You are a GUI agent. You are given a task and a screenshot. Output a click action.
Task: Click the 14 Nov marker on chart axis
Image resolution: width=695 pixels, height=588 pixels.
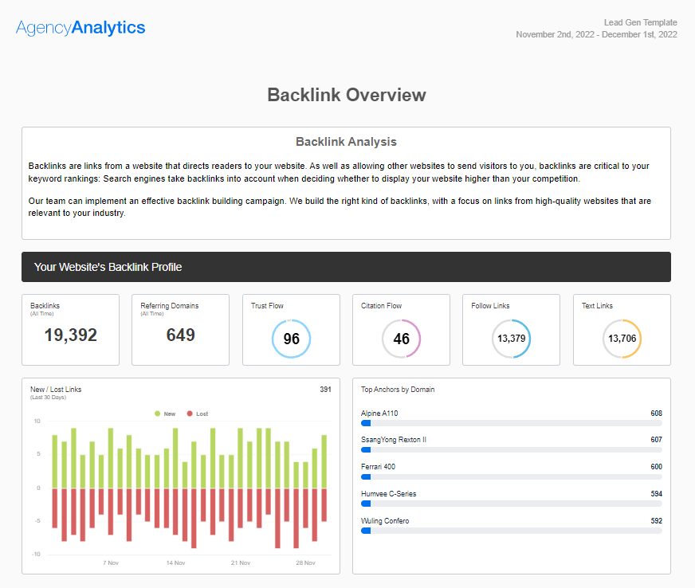tap(175, 563)
